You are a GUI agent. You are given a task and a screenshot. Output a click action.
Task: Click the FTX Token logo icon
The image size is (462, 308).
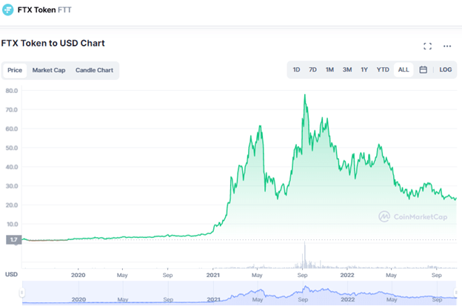point(7,10)
